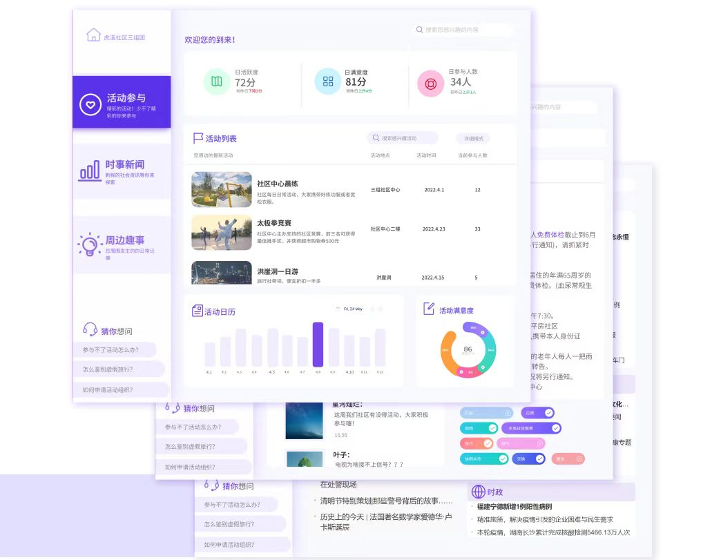Click the 34人 participants value

(461, 81)
